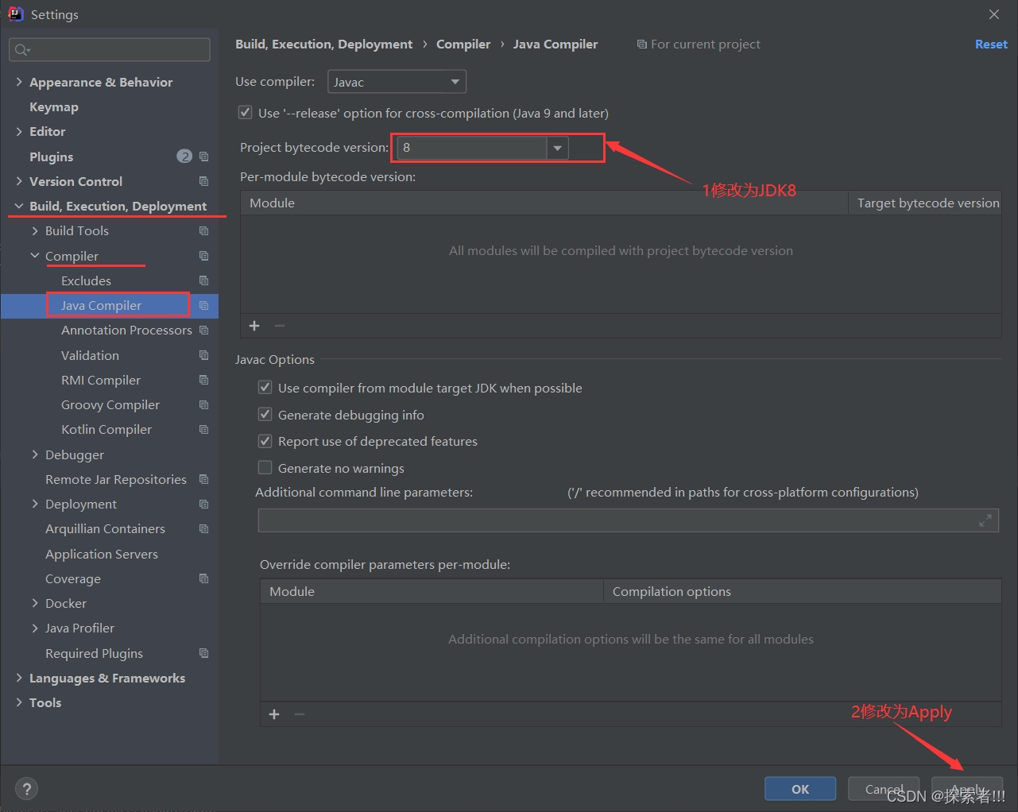Click the project-level icon next to Version Control
This screenshot has height=812, width=1018.
click(204, 181)
